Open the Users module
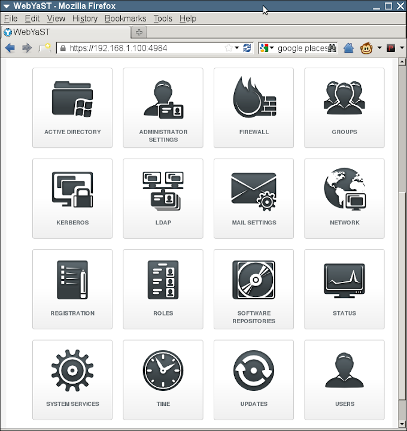 (x=344, y=380)
